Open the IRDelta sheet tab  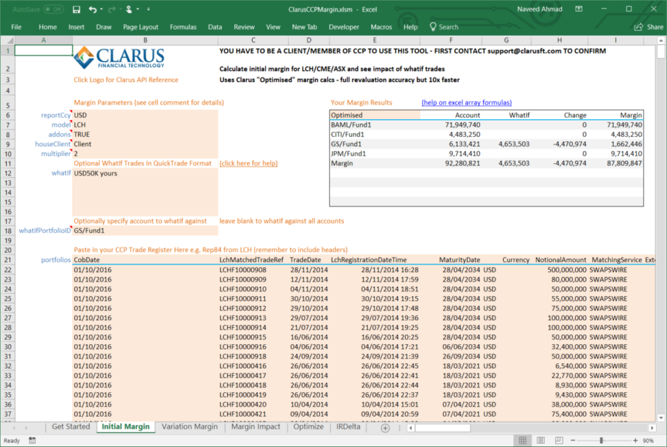[348, 427]
